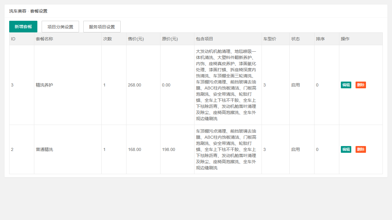392x220 pixels.
Task: Click the 新增套餐 button
Action: (x=23, y=27)
